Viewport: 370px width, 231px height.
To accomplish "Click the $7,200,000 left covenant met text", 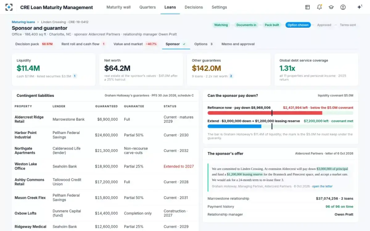I will click(x=328, y=121).
